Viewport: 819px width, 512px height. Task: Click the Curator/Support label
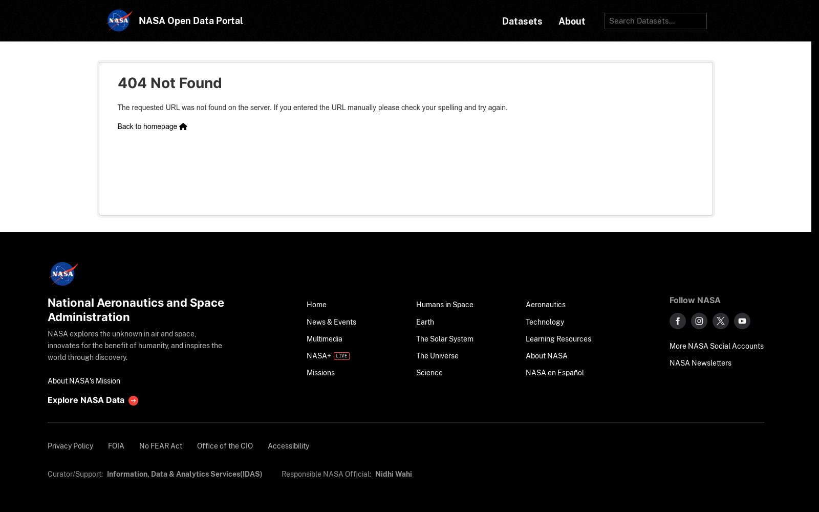coord(75,474)
